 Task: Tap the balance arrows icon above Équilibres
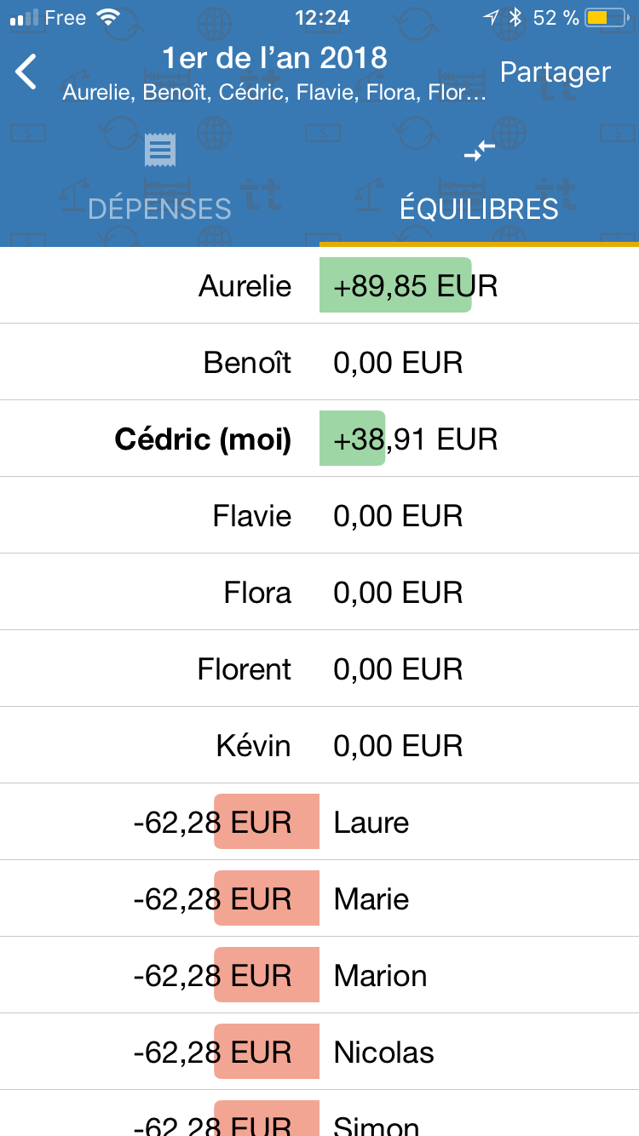coord(479,152)
